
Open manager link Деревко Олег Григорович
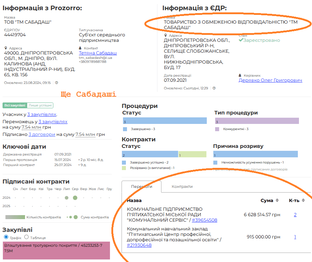point(270,80)
